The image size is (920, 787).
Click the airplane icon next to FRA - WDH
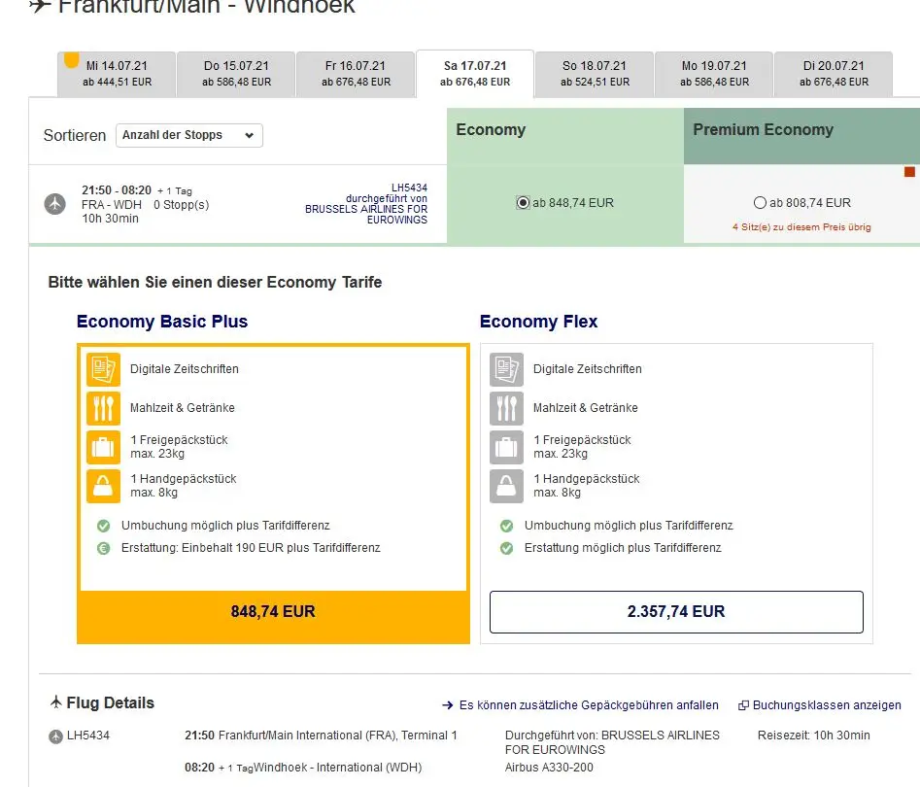(55, 204)
